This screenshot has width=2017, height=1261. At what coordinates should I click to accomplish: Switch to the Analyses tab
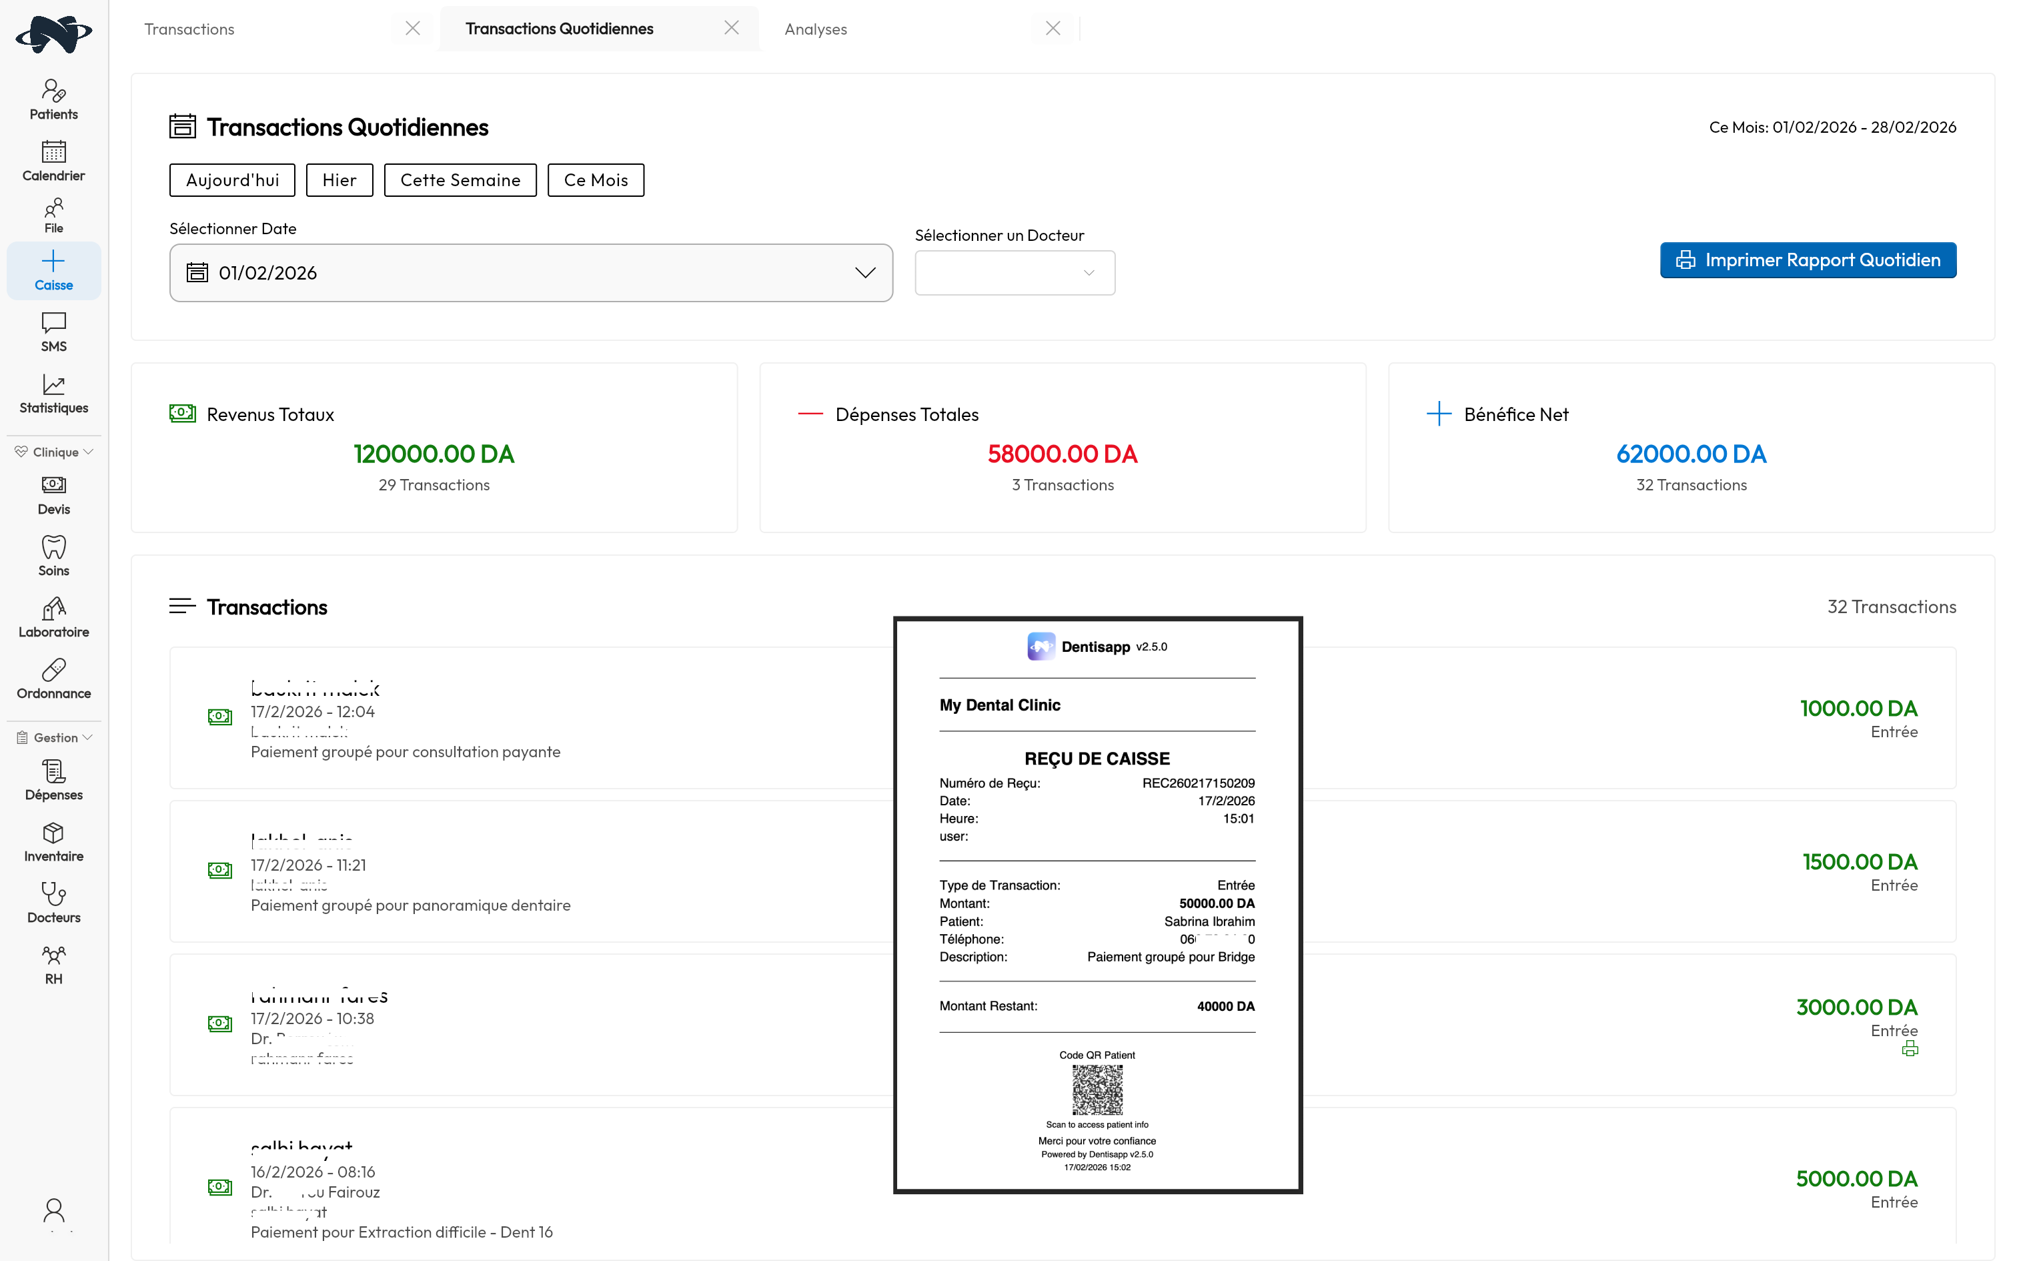point(815,28)
